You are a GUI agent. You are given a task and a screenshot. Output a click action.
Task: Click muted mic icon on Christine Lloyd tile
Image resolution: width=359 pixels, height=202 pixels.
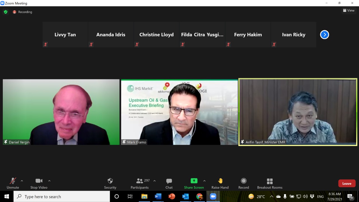[137, 44]
